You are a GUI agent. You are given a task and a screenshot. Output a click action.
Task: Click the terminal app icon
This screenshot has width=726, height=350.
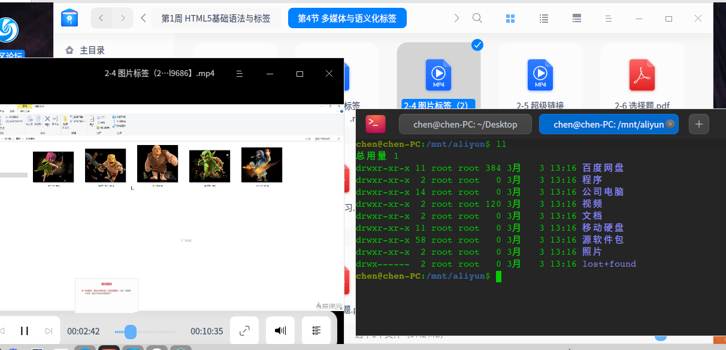click(x=376, y=124)
